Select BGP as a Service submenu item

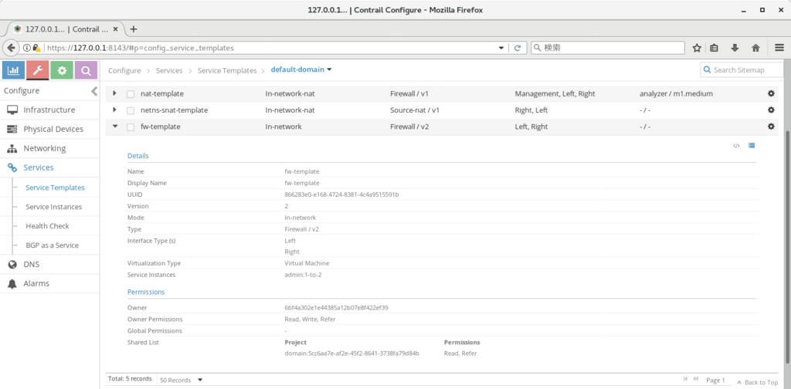[x=52, y=245]
